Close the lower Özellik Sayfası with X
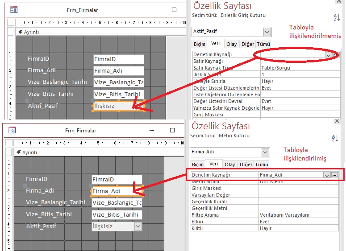346x251 pixels. 337,121
